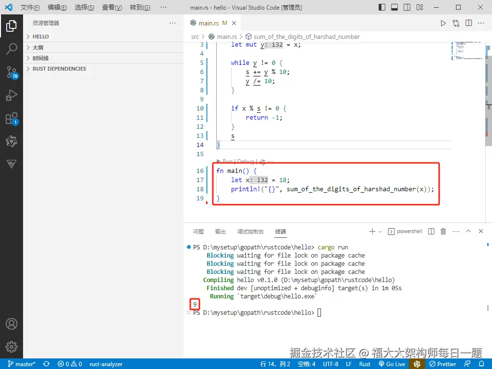This screenshot has height=369, width=492.
Task: Open terminal panel more actions ellipsis
Action: click(456, 232)
